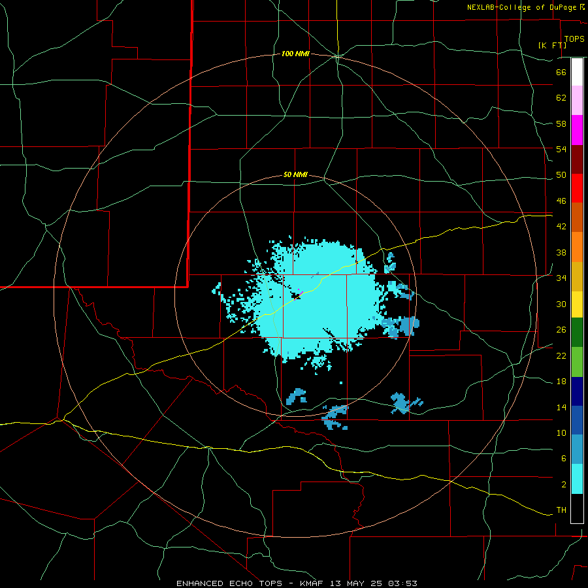
Task: Click the "30" scale value
Action: pyautogui.click(x=561, y=304)
